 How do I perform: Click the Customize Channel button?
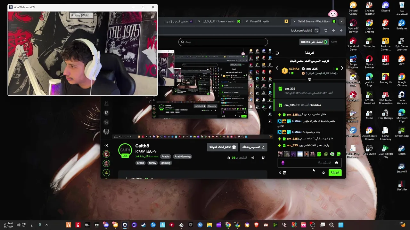pos(253,147)
